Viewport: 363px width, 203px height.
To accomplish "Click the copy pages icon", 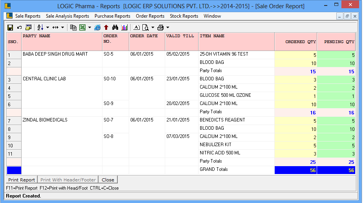I will click(x=73, y=28).
